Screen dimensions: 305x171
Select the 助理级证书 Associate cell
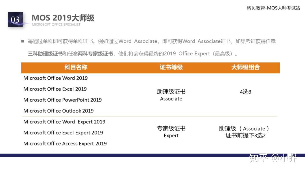(x=171, y=95)
